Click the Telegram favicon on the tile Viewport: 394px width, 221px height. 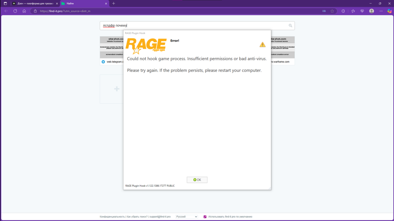tap(103, 62)
